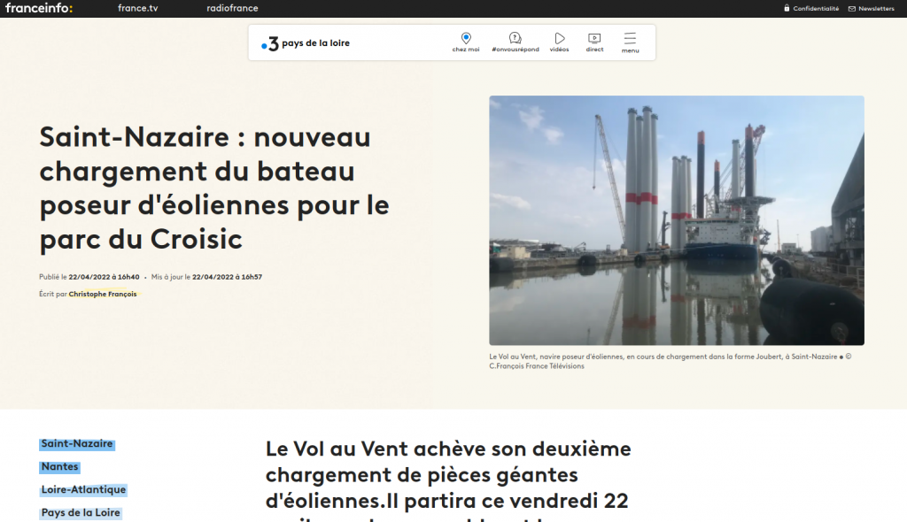Screen dimensions: 907x522
Task: Select the 'chez moi' location pin icon
Action: (x=466, y=38)
